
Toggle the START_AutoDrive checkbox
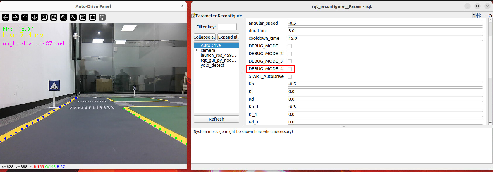click(290, 77)
